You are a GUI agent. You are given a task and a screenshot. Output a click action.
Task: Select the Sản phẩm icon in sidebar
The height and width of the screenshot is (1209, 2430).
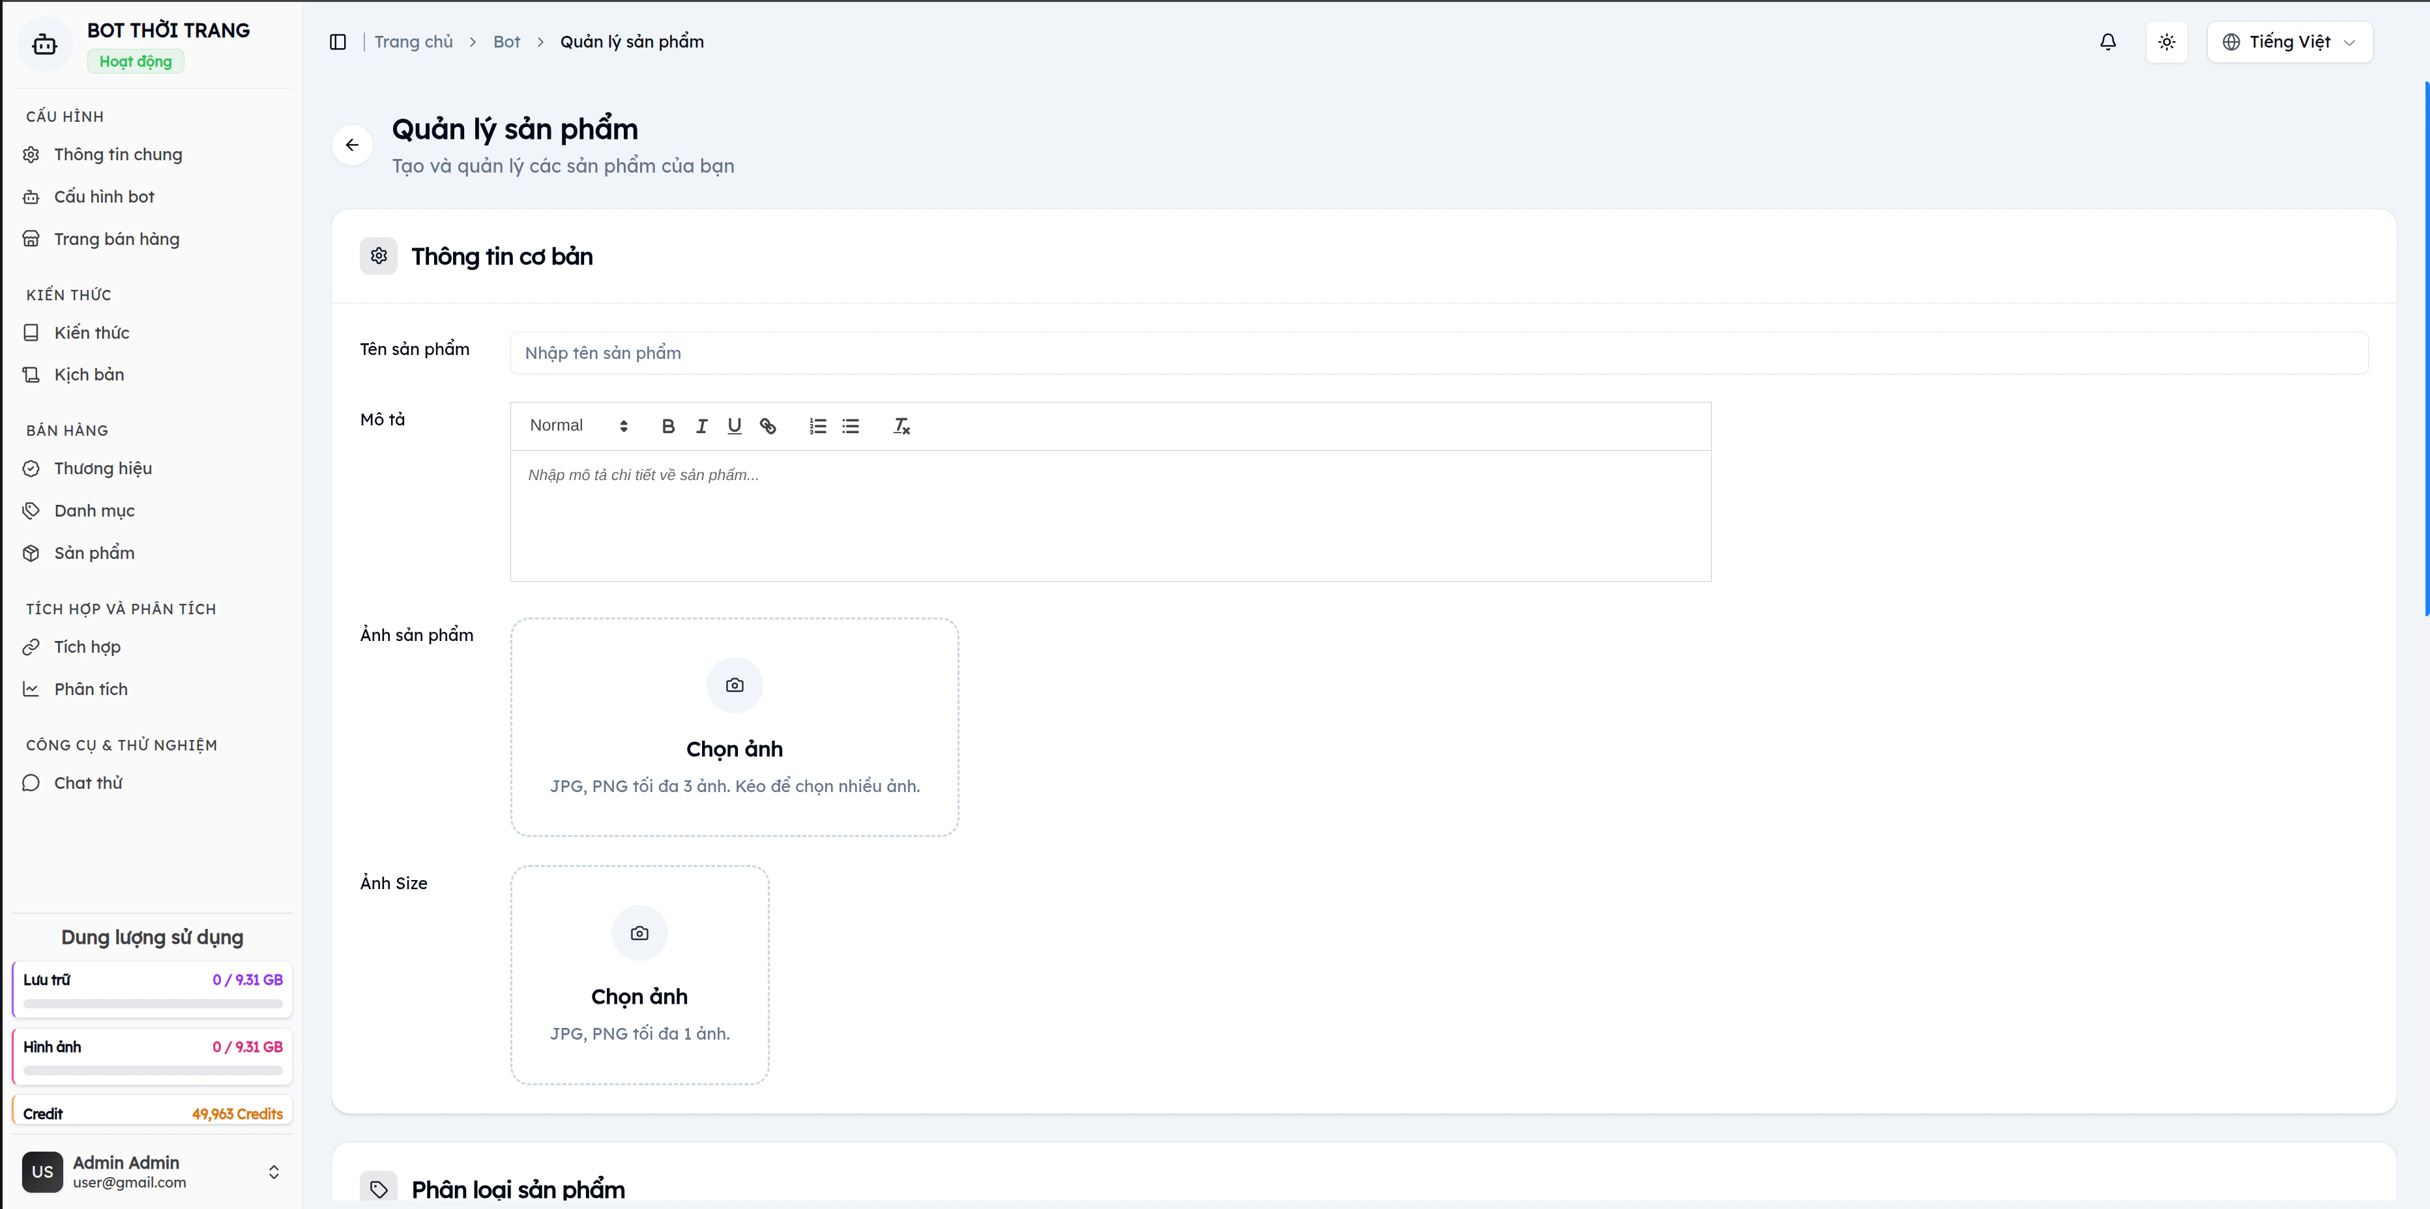(x=31, y=554)
